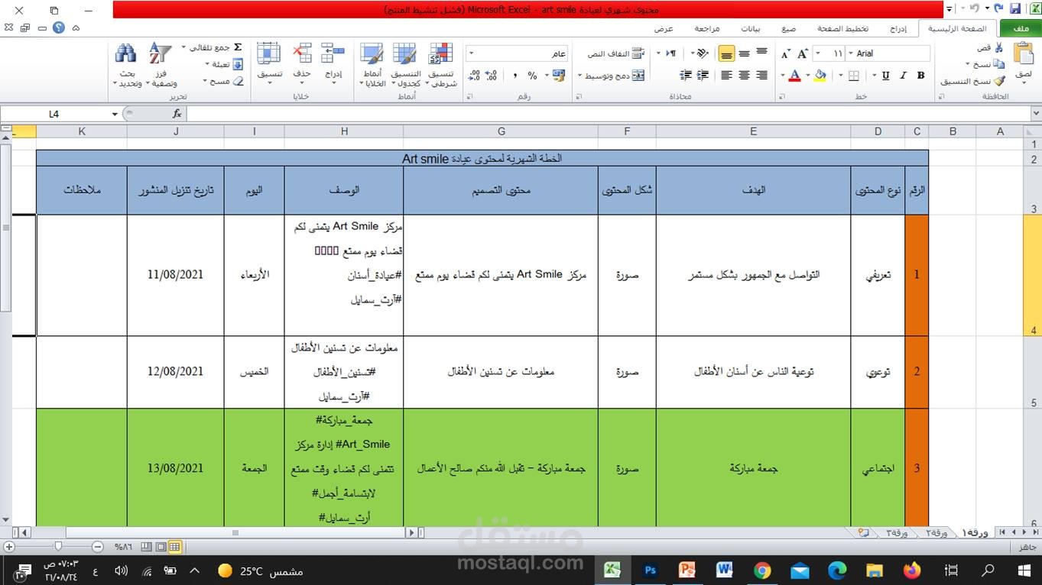Expand Merge & Center (دمج وتوسيط) arrow
The image size is (1042, 585).
coord(581,76)
